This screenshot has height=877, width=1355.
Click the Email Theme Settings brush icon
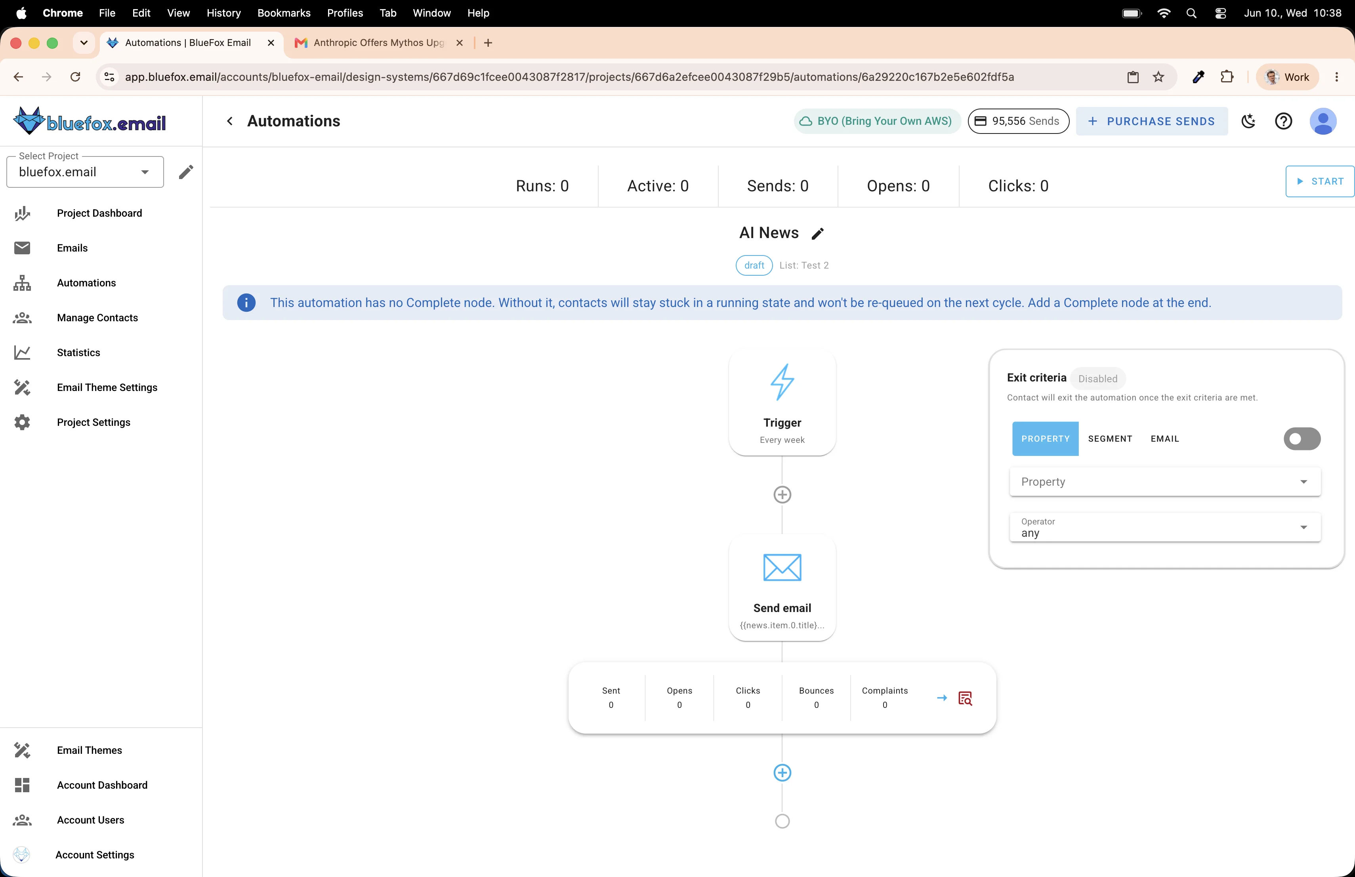[22, 387]
